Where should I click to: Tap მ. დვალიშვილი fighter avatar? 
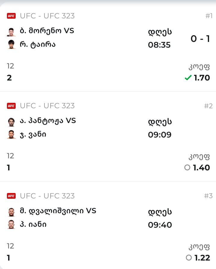[11, 212]
